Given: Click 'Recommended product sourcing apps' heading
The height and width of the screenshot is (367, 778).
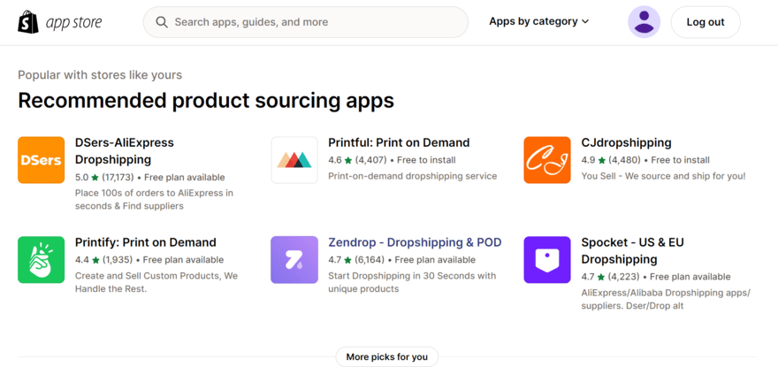Looking at the screenshot, I should [206, 100].
